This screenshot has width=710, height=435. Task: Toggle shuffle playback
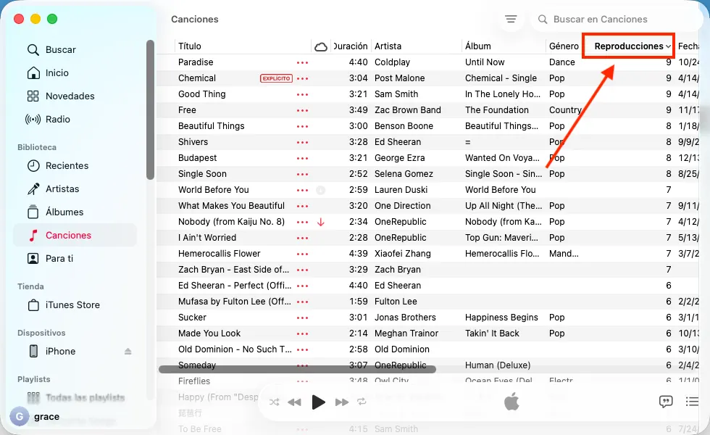274,402
